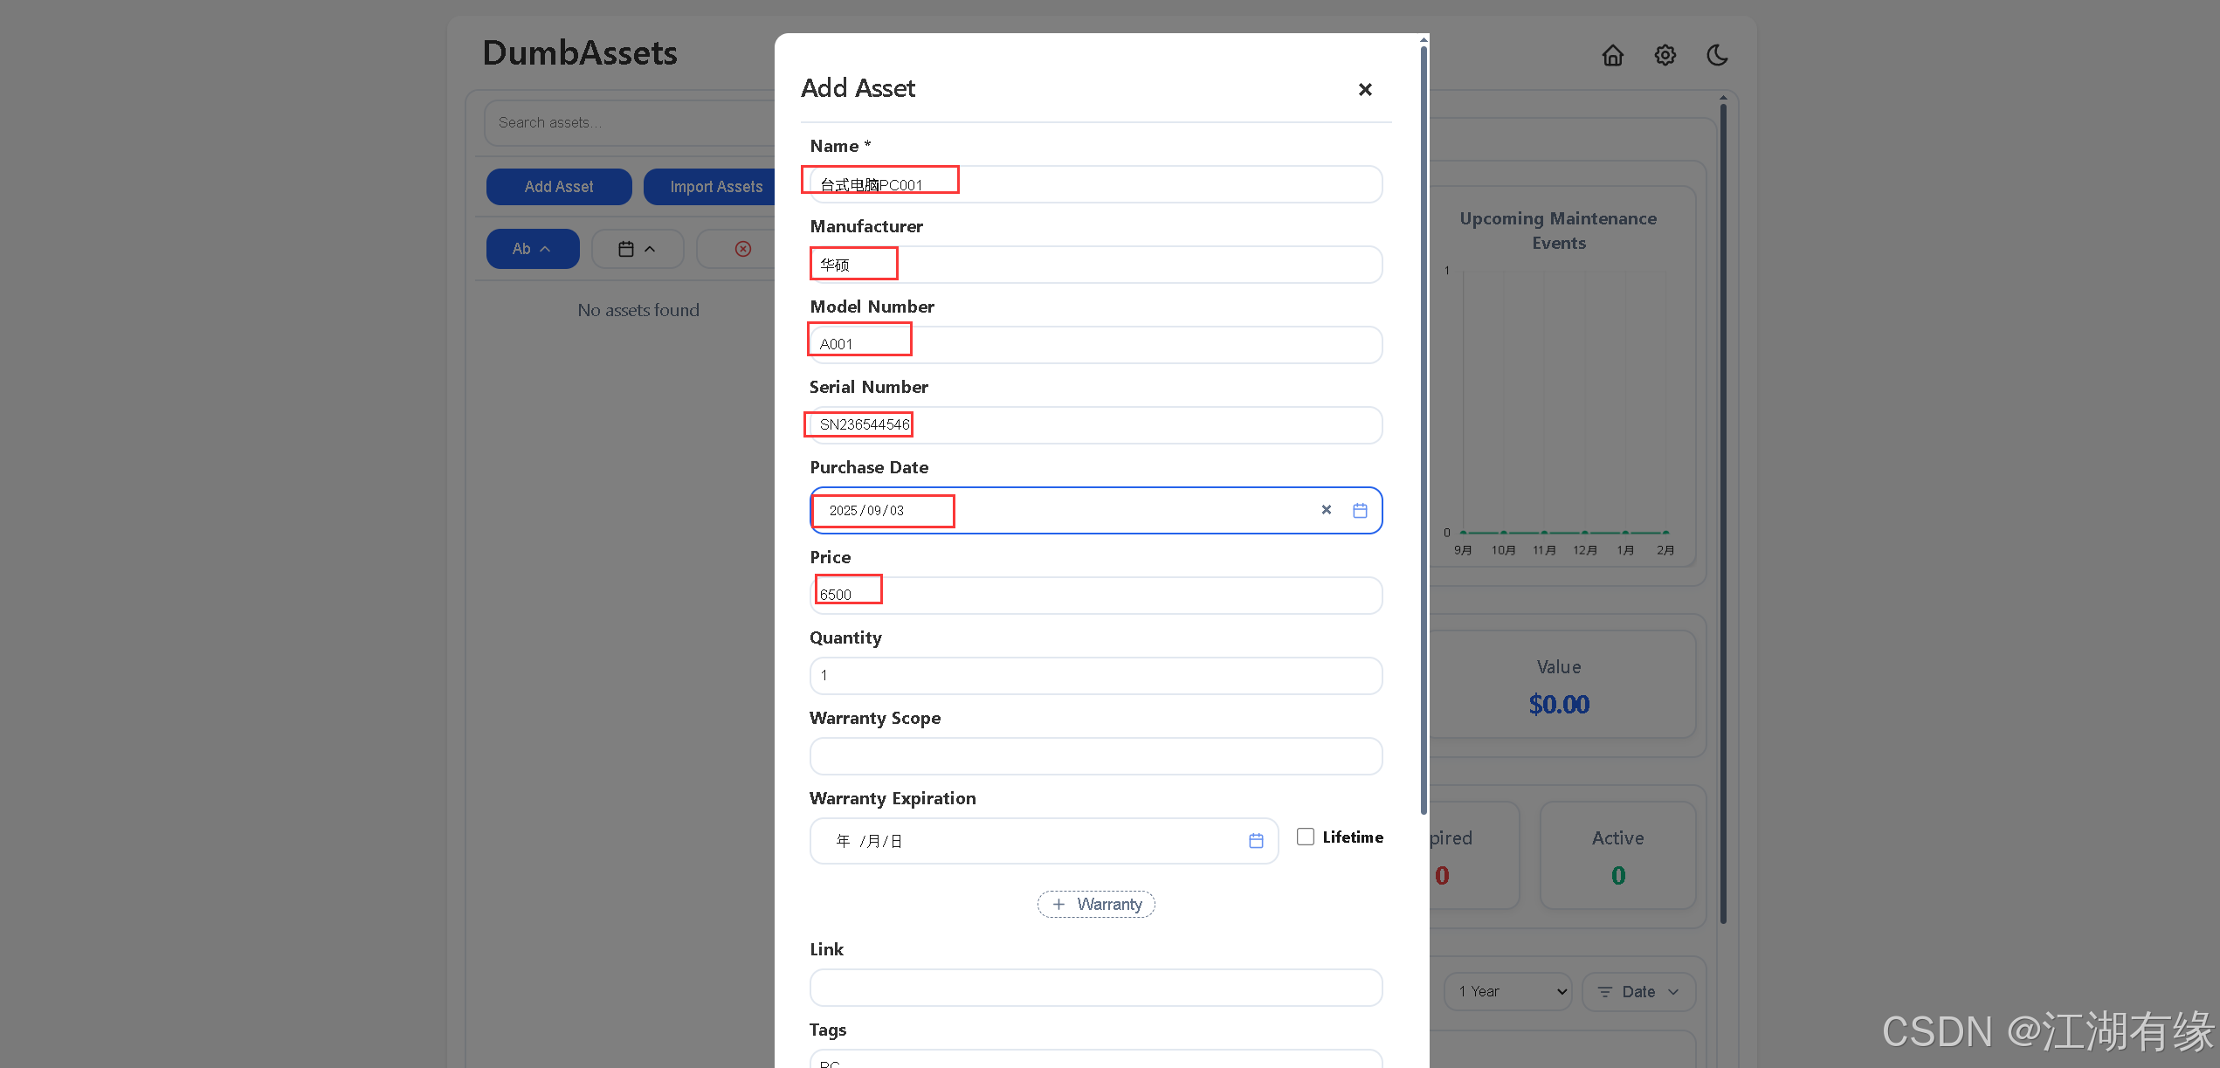Open settings via the gear icon
The height and width of the screenshot is (1068, 2220).
[x=1665, y=56]
